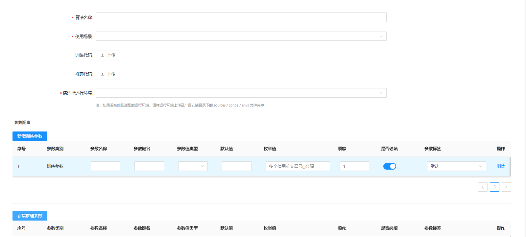Click the 默认值 input in row 1

point(236,166)
